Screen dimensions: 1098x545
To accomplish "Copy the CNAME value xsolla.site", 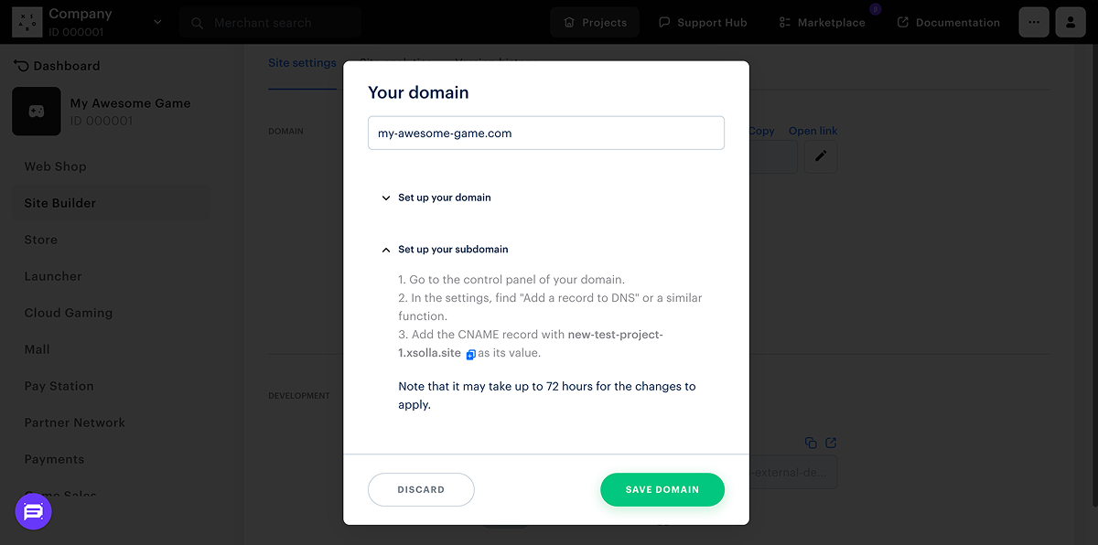I will pos(470,355).
